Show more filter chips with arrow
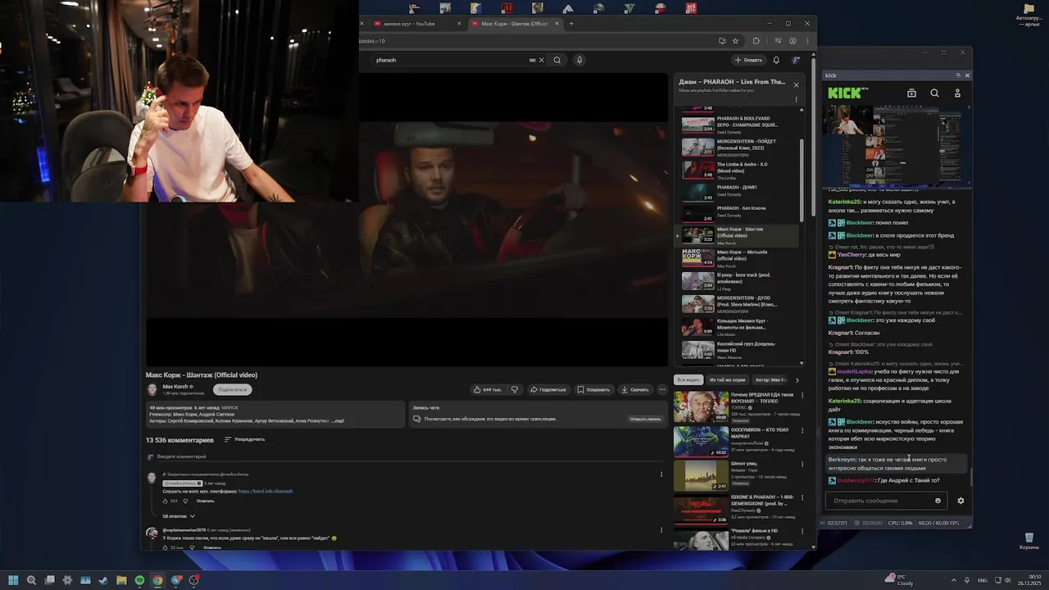1049x590 pixels. [x=797, y=379]
